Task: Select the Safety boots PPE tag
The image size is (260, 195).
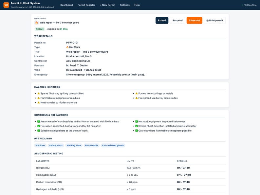Action: click(x=56, y=146)
